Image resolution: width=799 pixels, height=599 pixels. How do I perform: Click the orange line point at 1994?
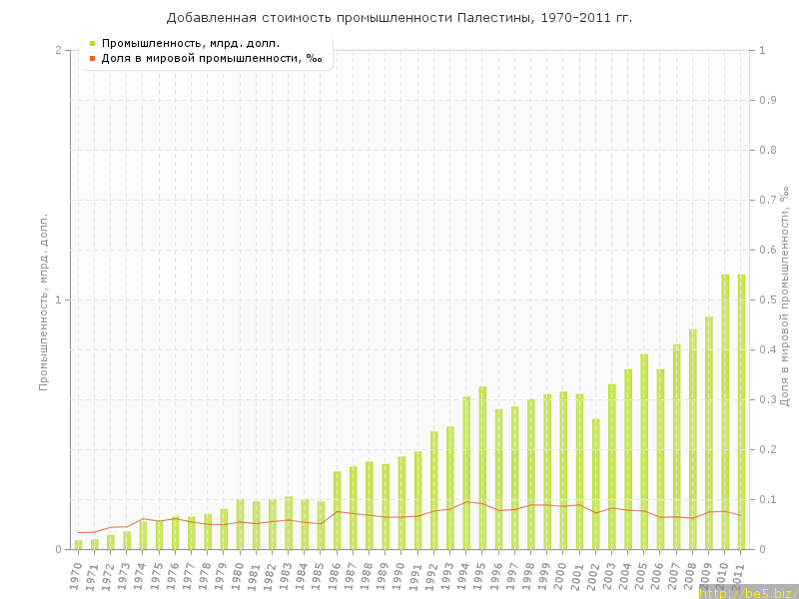[466, 502]
